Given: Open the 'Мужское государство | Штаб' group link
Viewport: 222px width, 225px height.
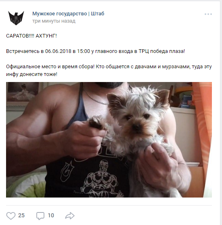Looking at the screenshot, I should tap(68, 14).
